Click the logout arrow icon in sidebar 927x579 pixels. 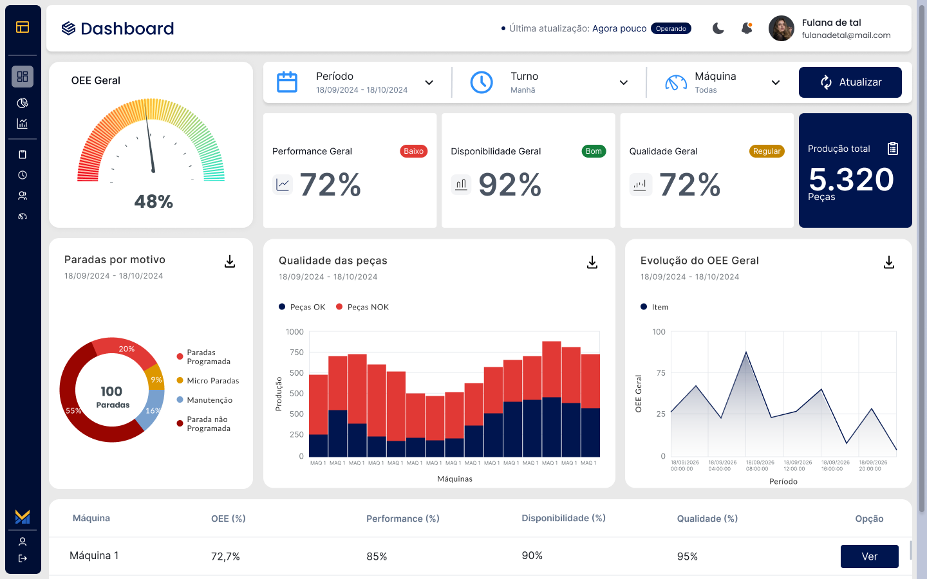(23, 558)
